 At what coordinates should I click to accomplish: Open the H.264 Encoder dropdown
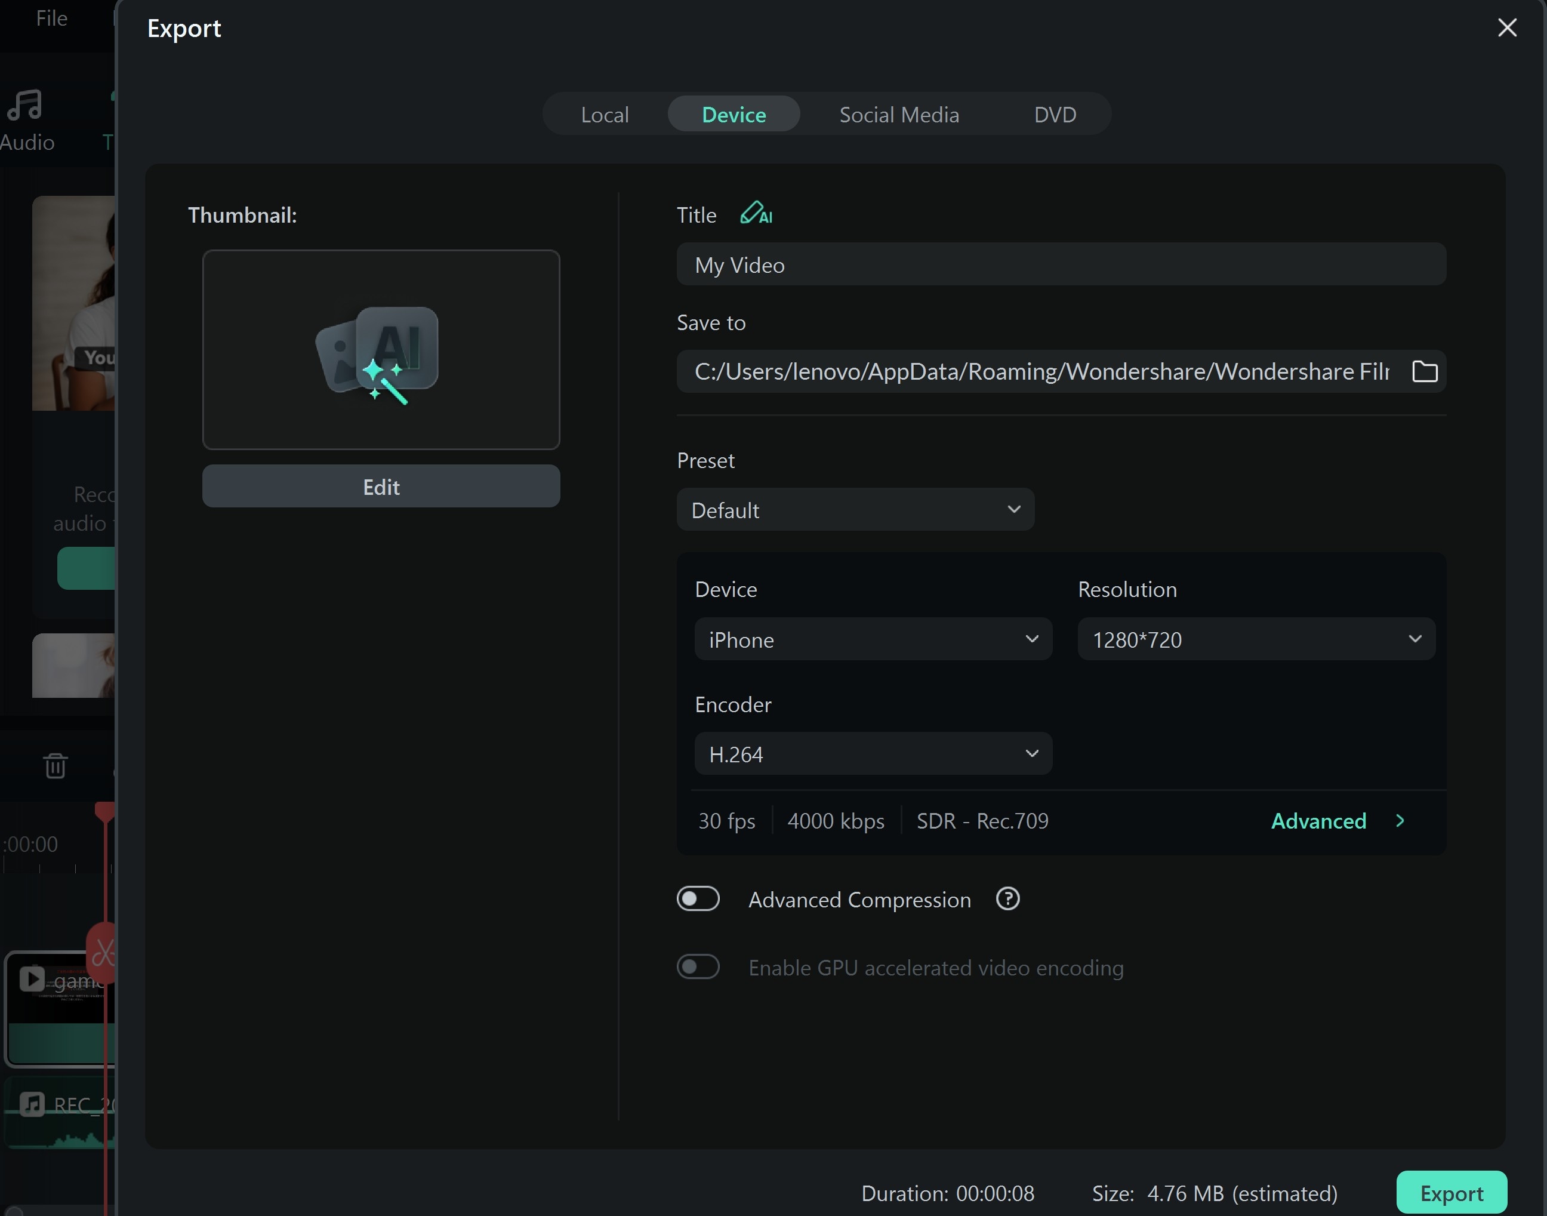click(873, 754)
